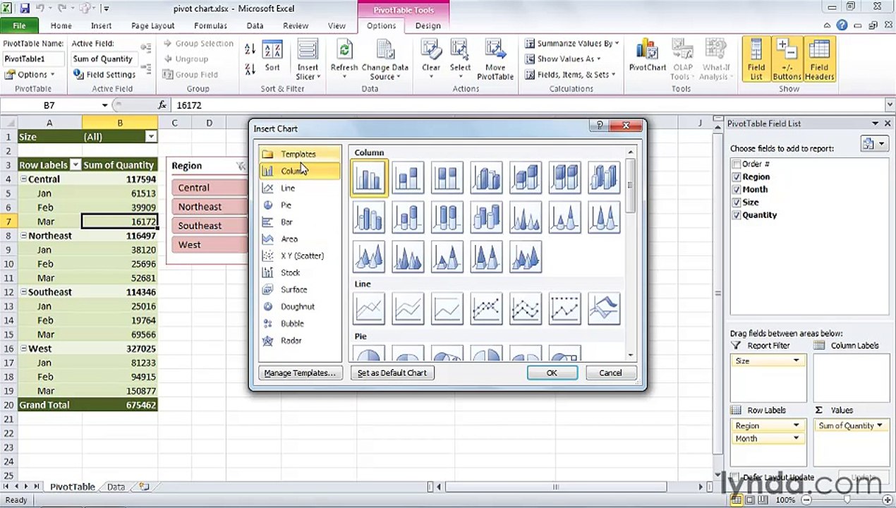Check the Order # field checkbox

[x=737, y=164]
